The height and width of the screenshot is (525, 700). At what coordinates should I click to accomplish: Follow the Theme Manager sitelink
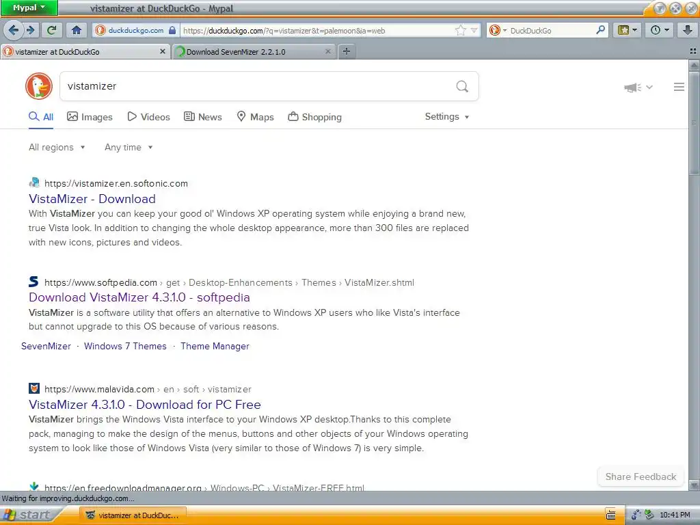[x=215, y=347]
